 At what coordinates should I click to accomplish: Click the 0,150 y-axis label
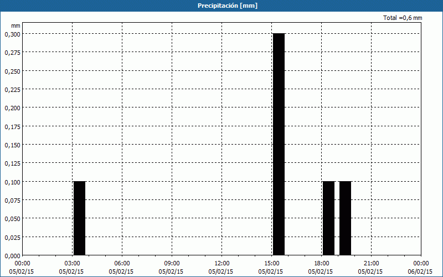click(12, 145)
